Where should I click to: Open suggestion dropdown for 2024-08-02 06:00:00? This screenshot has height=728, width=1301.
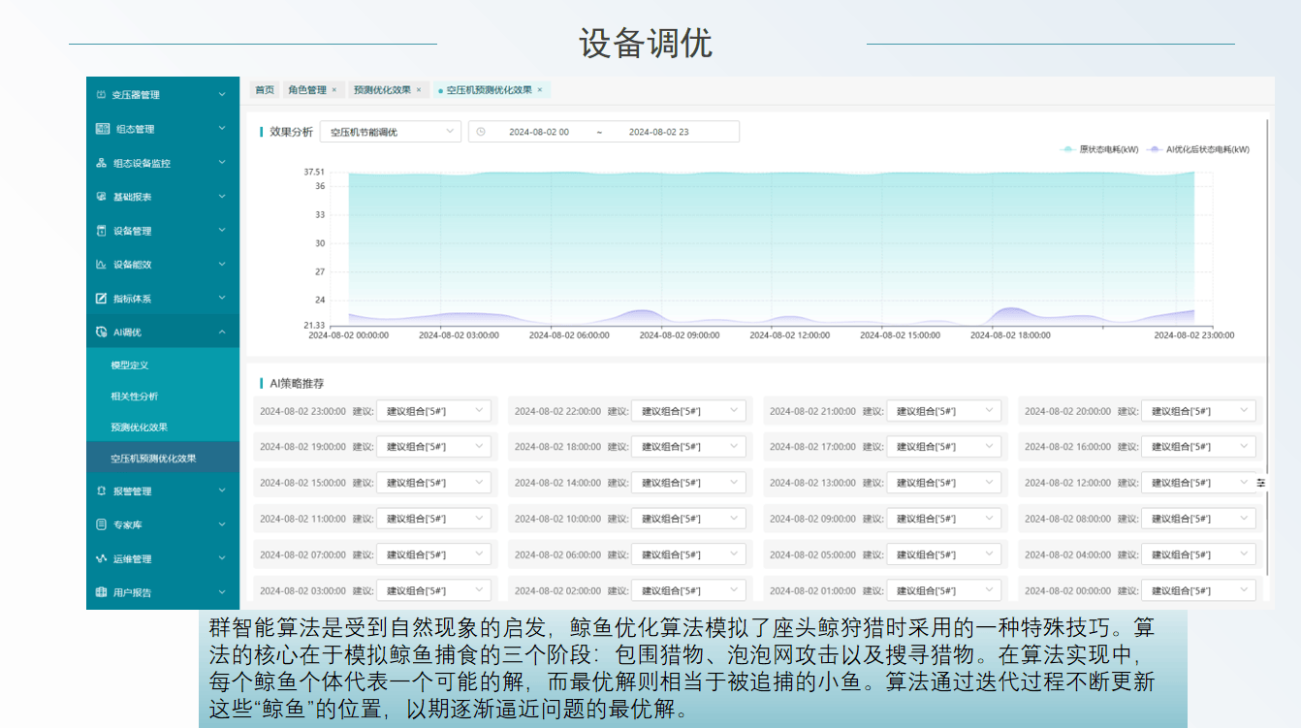pyautogui.click(x=688, y=554)
